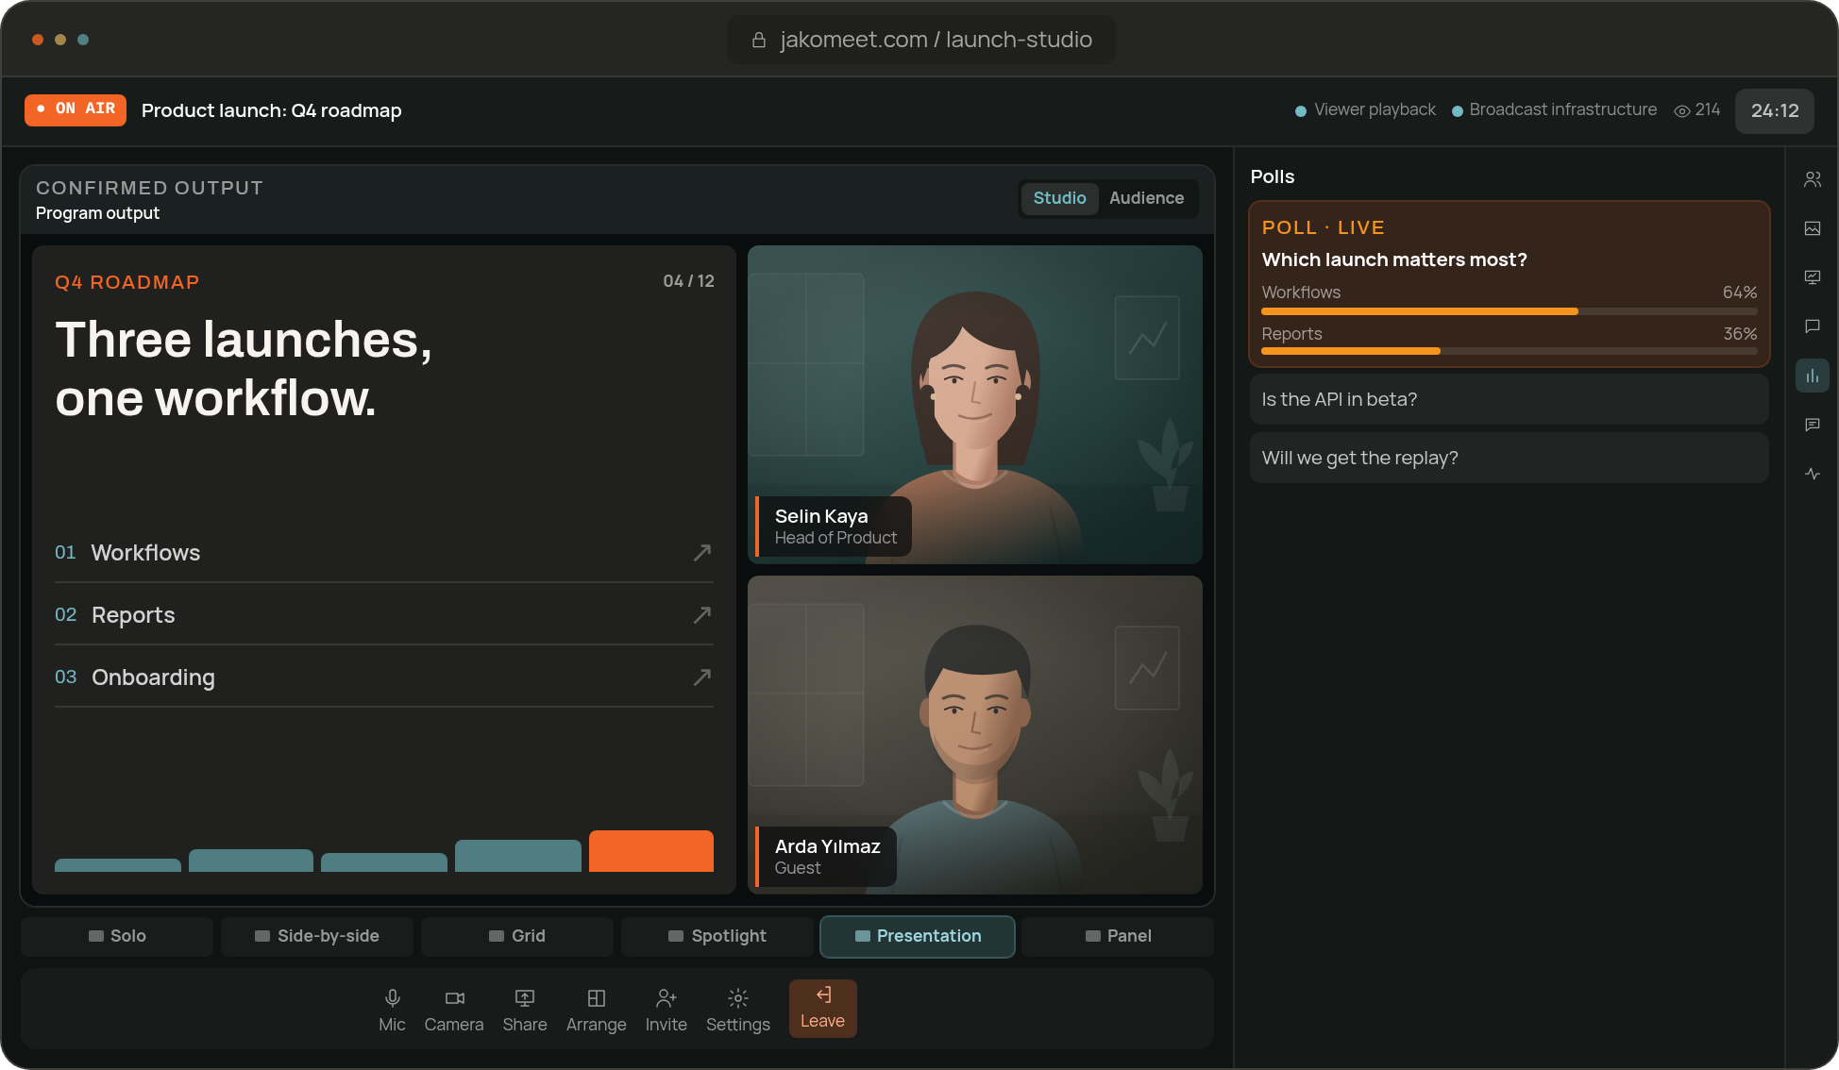
Task: Click the Viewer playback status indicator
Action: [x=1365, y=110]
